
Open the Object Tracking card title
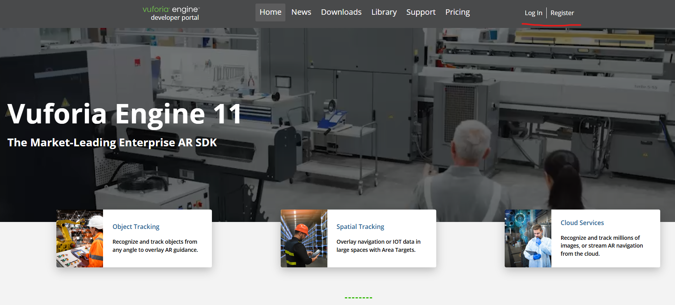point(136,227)
